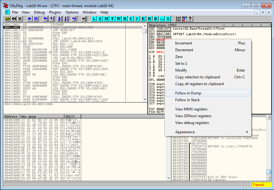Open the Plugins menu
This screenshot has width=274, height=190.
point(55,12)
